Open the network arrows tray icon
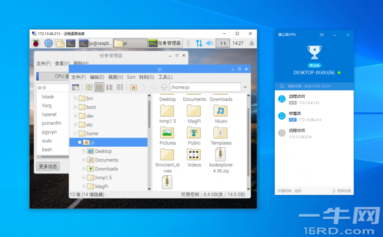Screen dimensions: 383x237 [x=199, y=43]
